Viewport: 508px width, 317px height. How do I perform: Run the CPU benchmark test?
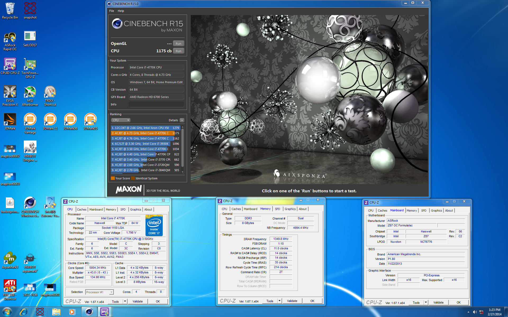click(x=179, y=51)
